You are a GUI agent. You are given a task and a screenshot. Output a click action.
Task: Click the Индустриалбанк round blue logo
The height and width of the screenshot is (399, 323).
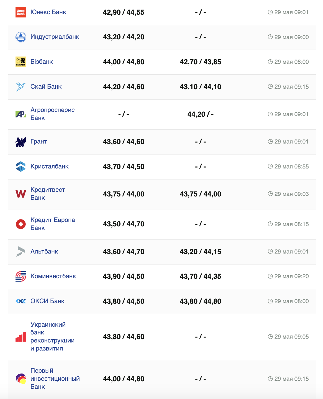(21, 37)
